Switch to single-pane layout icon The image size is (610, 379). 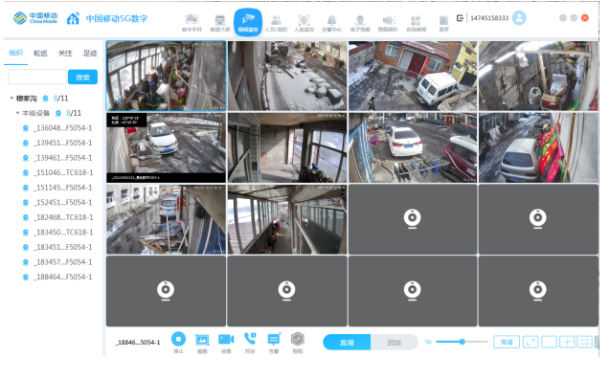point(549,342)
